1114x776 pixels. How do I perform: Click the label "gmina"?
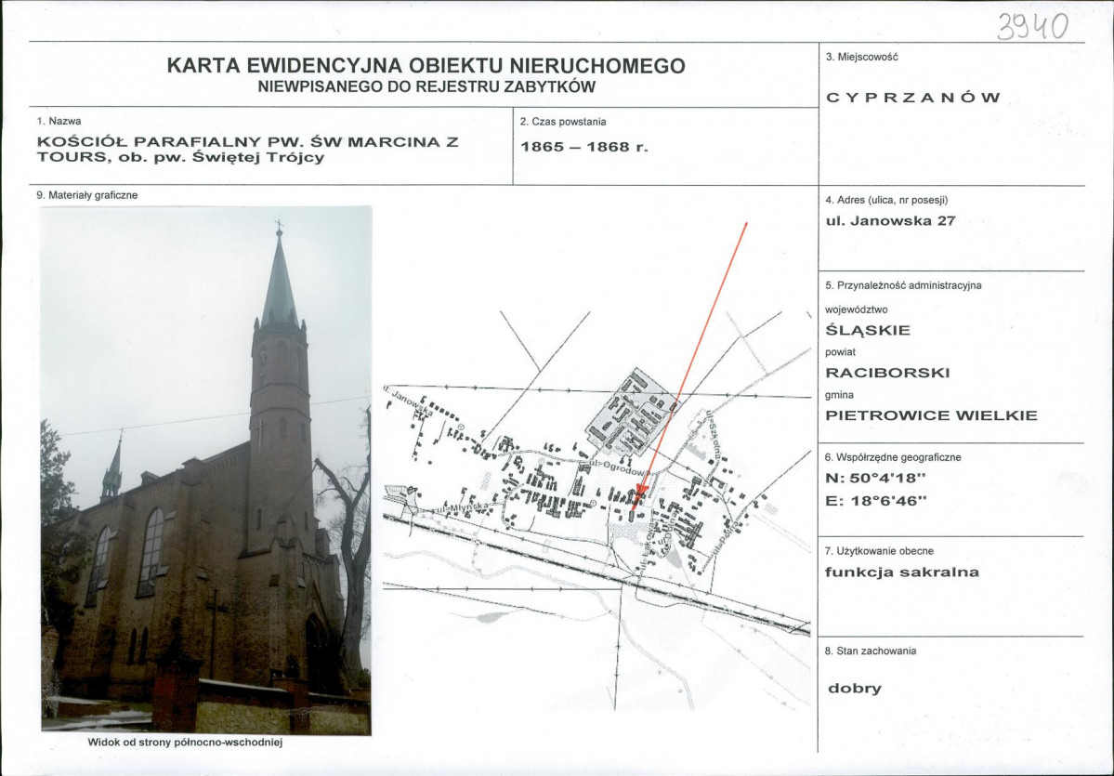point(840,395)
